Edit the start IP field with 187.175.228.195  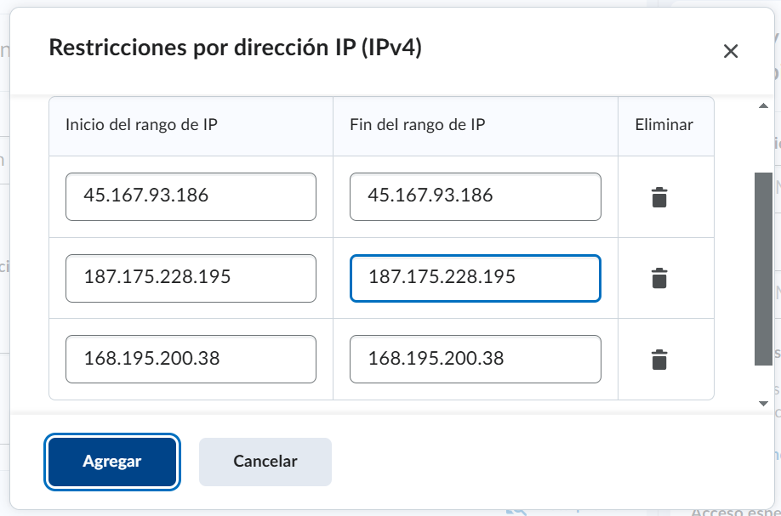pos(191,278)
